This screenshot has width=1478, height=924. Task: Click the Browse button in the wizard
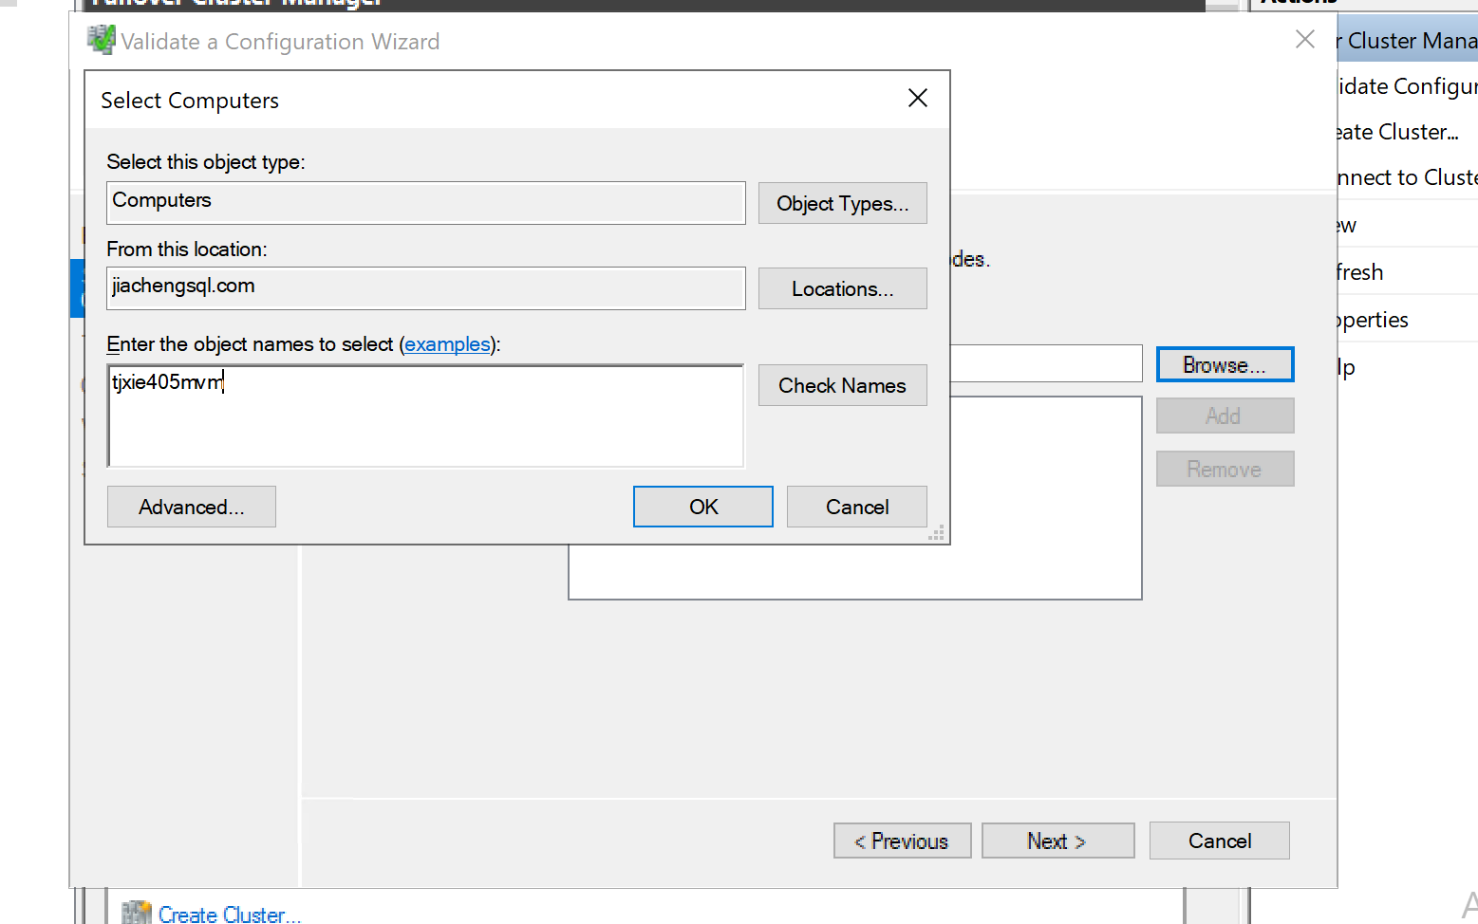click(x=1224, y=365)
